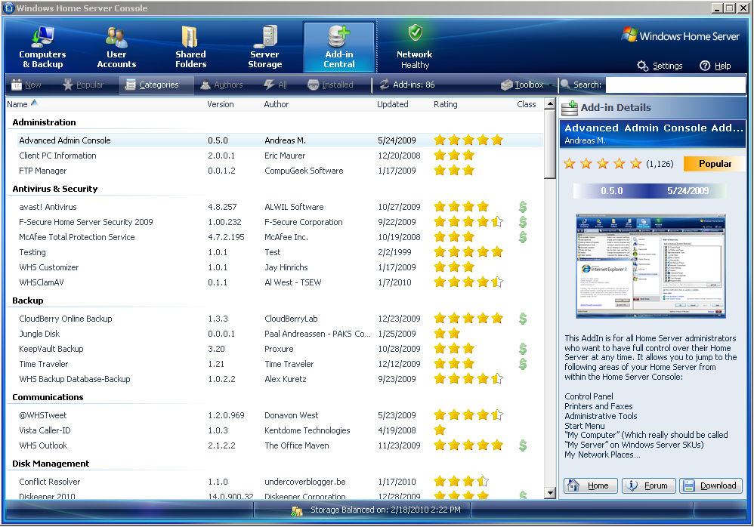Sort the list by Updated column

pos(392,104)
